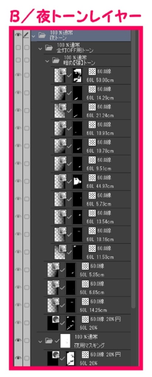Click the folder icon of 夜用マスキング

[49, 340]
